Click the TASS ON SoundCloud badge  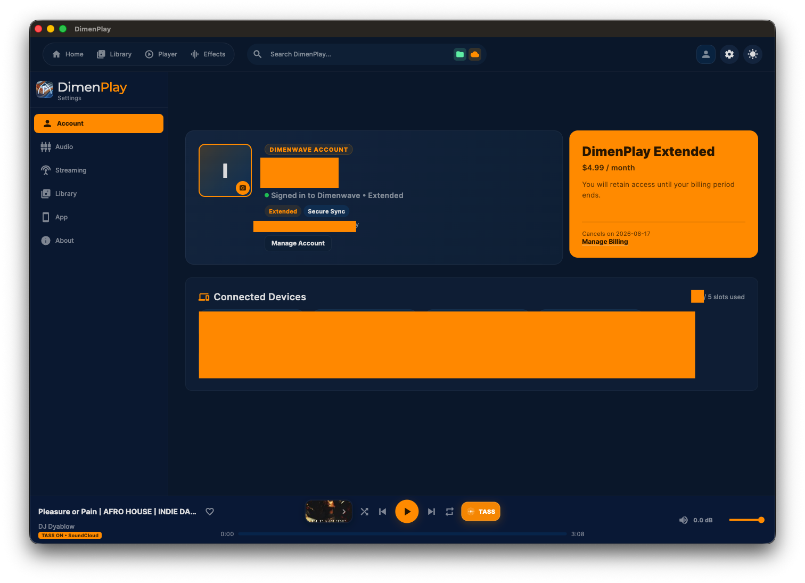70,536
